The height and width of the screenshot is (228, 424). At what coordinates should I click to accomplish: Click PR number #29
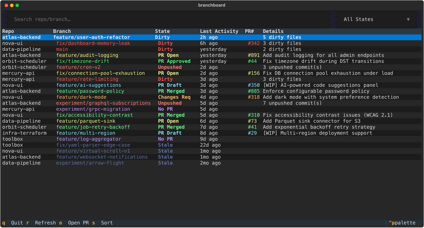[x=252, y=133]
